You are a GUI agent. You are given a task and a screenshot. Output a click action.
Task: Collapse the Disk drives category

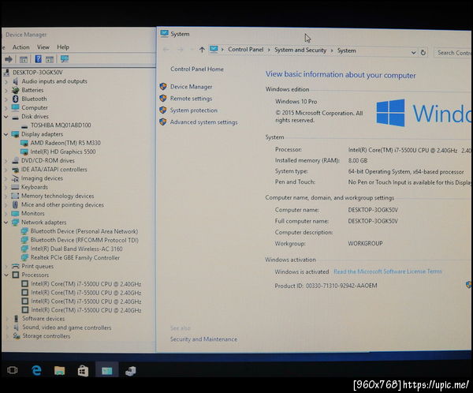tap(6, 117)
